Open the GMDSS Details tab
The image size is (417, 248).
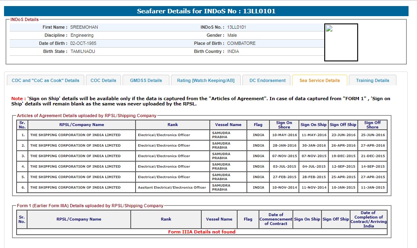pyautogui.click(x=146, y=80)
